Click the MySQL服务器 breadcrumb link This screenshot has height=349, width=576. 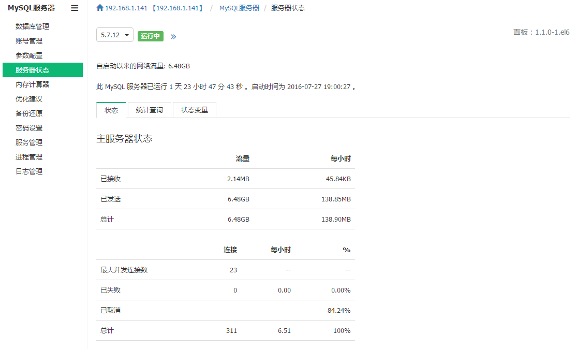pyautogui.click(x=239, y=8)
